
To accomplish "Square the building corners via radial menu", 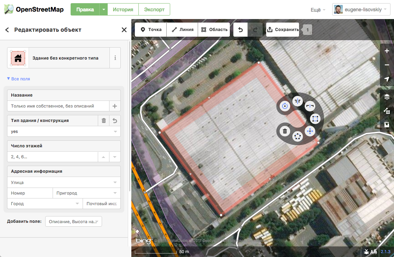I will tap(315, 118).
